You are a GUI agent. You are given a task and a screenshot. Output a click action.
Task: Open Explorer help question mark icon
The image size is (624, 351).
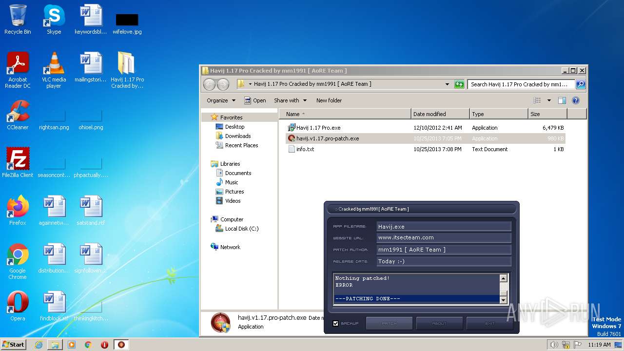point(575,100)
